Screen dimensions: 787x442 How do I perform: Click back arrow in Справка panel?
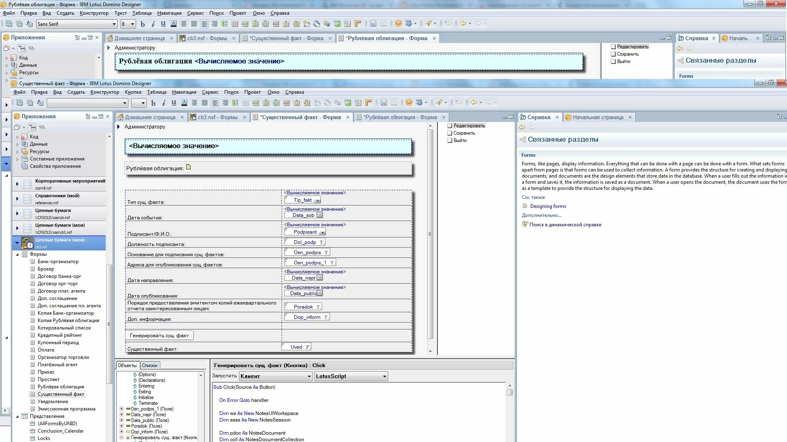pos(522,127)
